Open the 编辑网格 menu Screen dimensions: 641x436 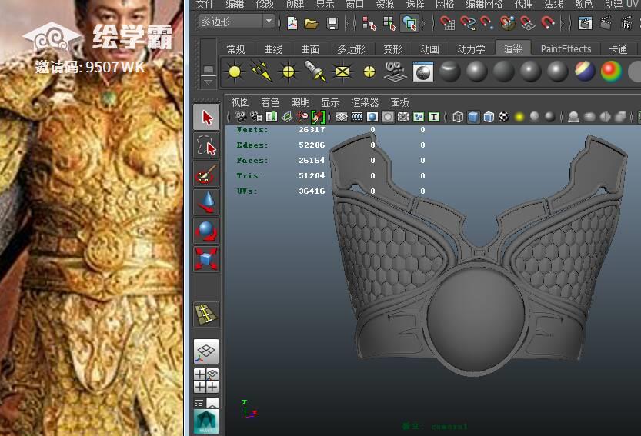coord(484,4)
